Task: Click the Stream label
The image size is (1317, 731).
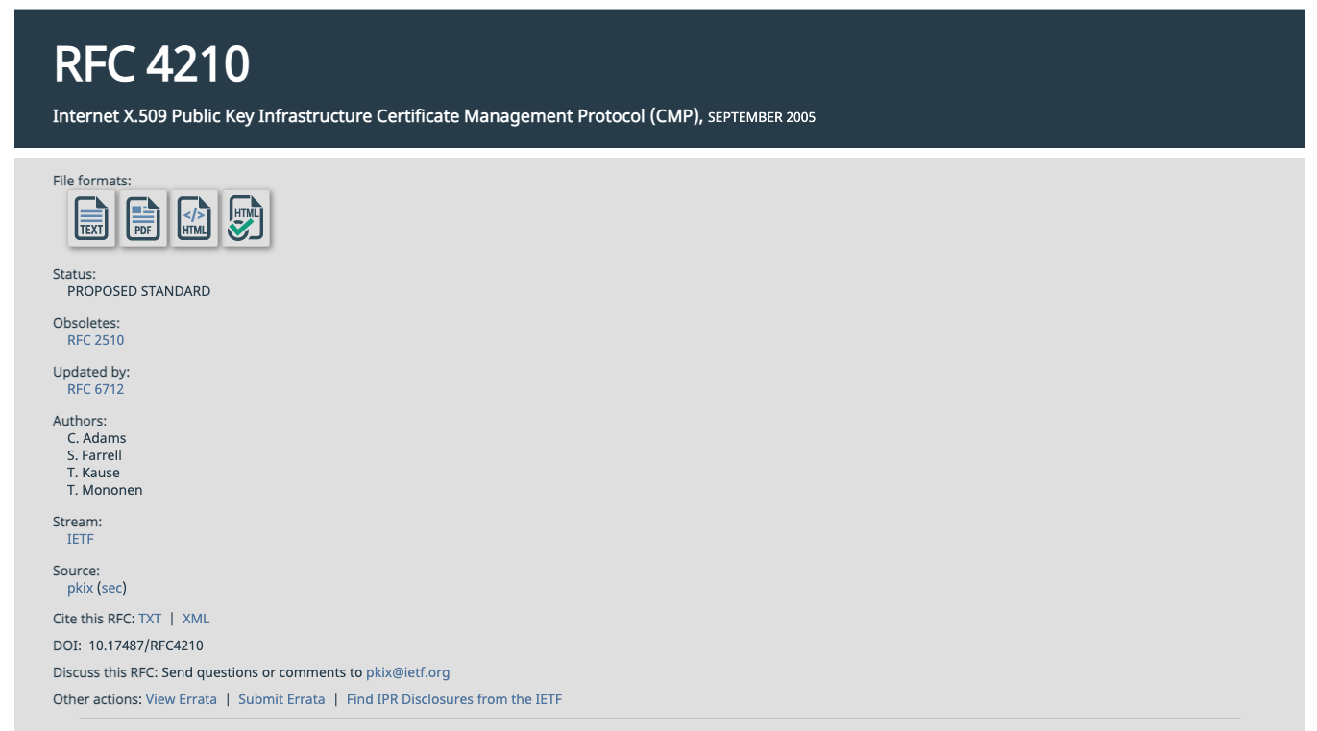Action: (x=77, y=522)
